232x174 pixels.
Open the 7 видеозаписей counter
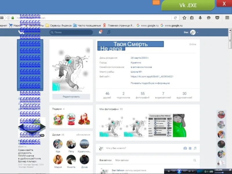[x=163, y=95]
